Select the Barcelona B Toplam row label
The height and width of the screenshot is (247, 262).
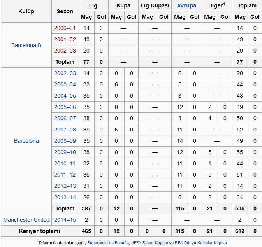[x=65, y=62]
